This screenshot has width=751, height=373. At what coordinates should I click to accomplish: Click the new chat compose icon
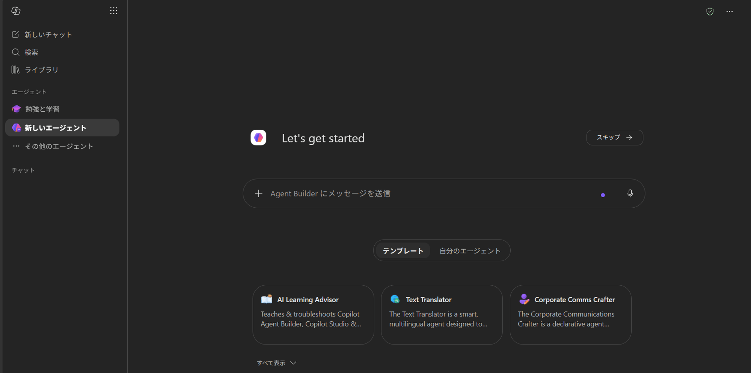coord(15,34)
